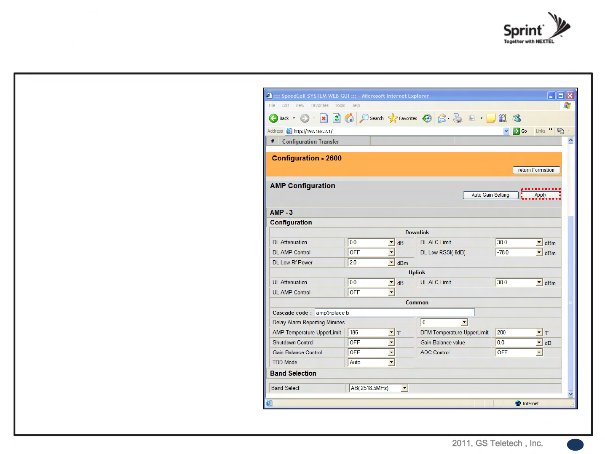
Task: Click the Back navigation arrow icon
Action: pos(274,118)
